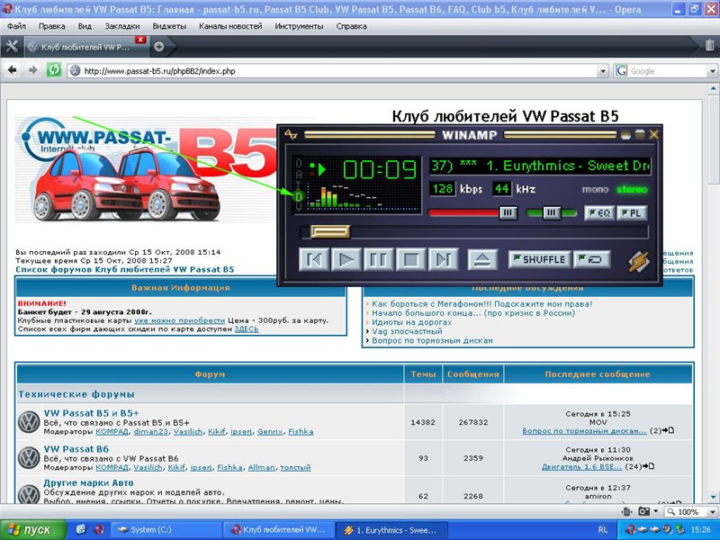The image size is (720, 540).
Task: Click Winamp seek bar position handle
Action: pos(330,231)
